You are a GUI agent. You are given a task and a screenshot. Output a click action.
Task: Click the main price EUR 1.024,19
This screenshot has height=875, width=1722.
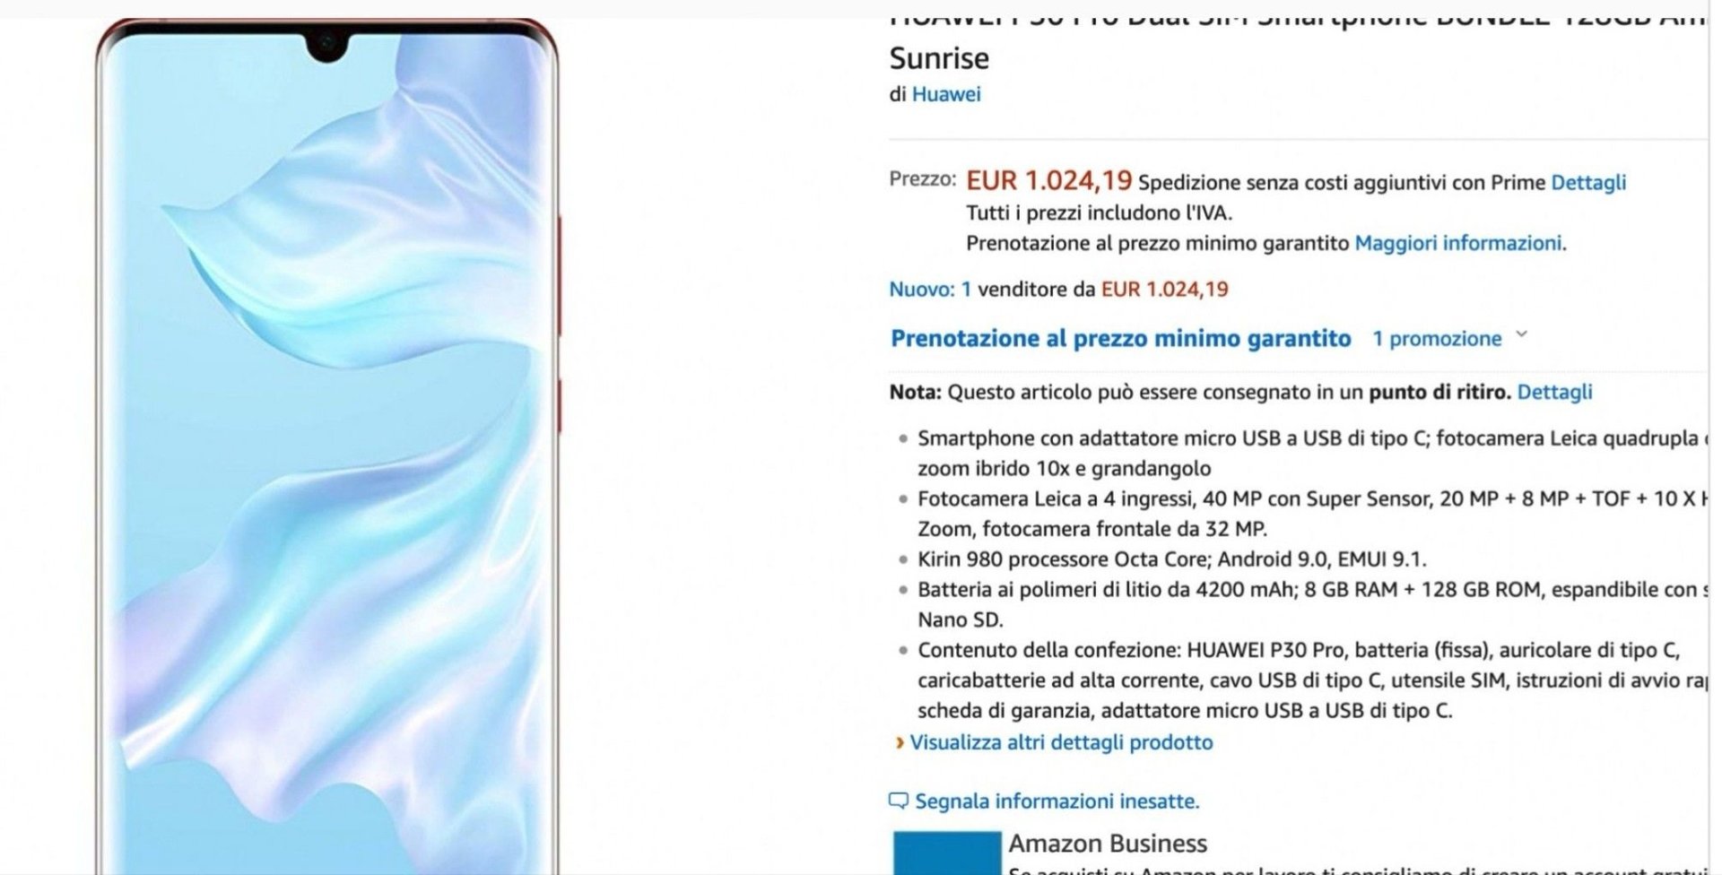(x=1048, y=181)
